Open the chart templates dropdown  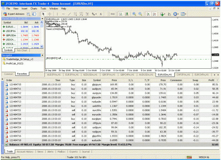184,14
